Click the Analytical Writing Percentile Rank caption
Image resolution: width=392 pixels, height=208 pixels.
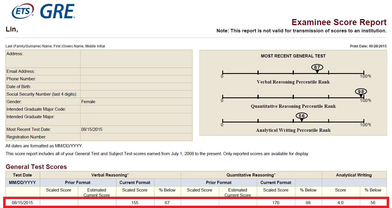tap(293, 130)
